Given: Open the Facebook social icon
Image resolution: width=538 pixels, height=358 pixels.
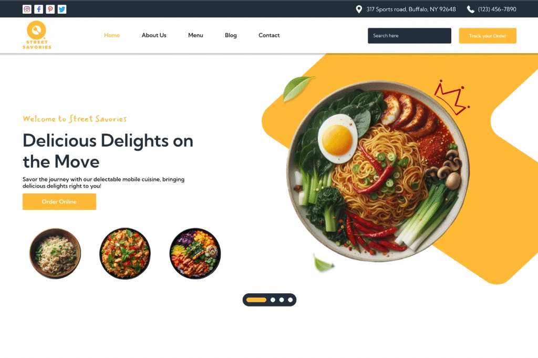Looking at the screenshot, I should [39, 9].
